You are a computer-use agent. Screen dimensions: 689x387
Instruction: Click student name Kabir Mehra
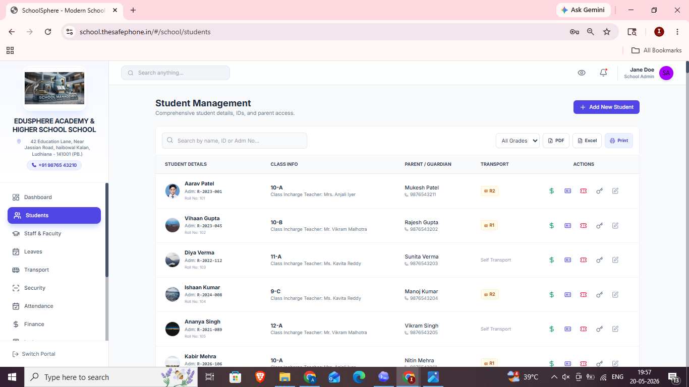point(200,356)
